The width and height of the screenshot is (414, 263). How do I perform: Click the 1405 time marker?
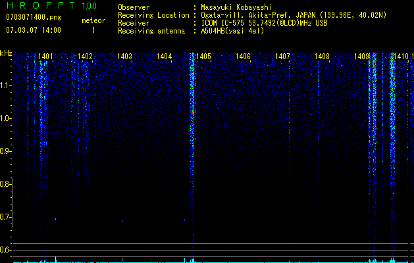[x=203, y=57]
